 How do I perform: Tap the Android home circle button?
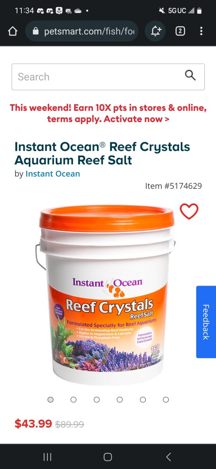pos(108,457)
